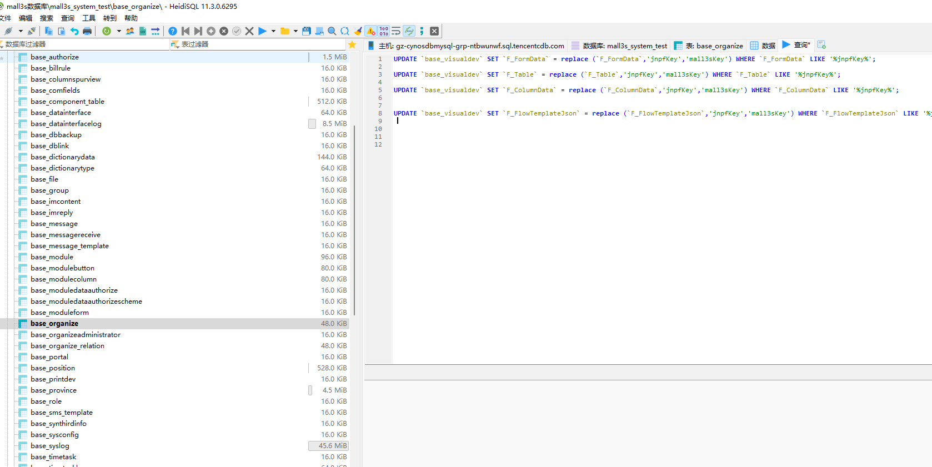Open the 搜索 menu
Viewport: 932px width, 467px height.
[47, 18]
